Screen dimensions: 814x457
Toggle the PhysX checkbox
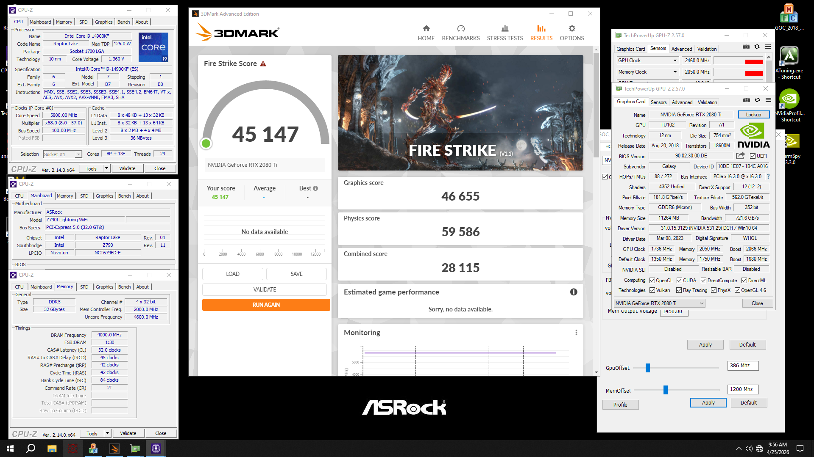pos(714,290)
